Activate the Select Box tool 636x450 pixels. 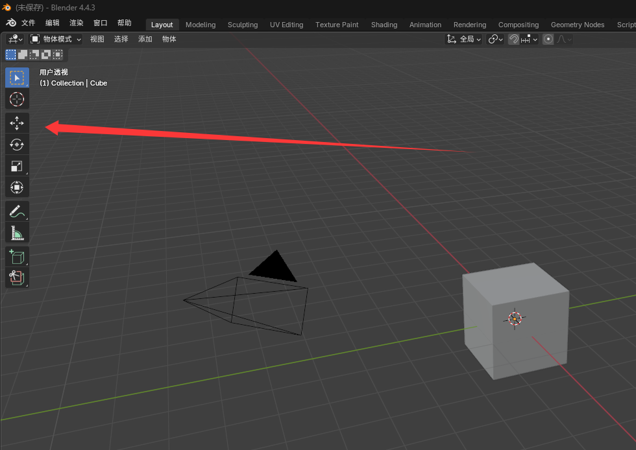click(x=17, y=78)
